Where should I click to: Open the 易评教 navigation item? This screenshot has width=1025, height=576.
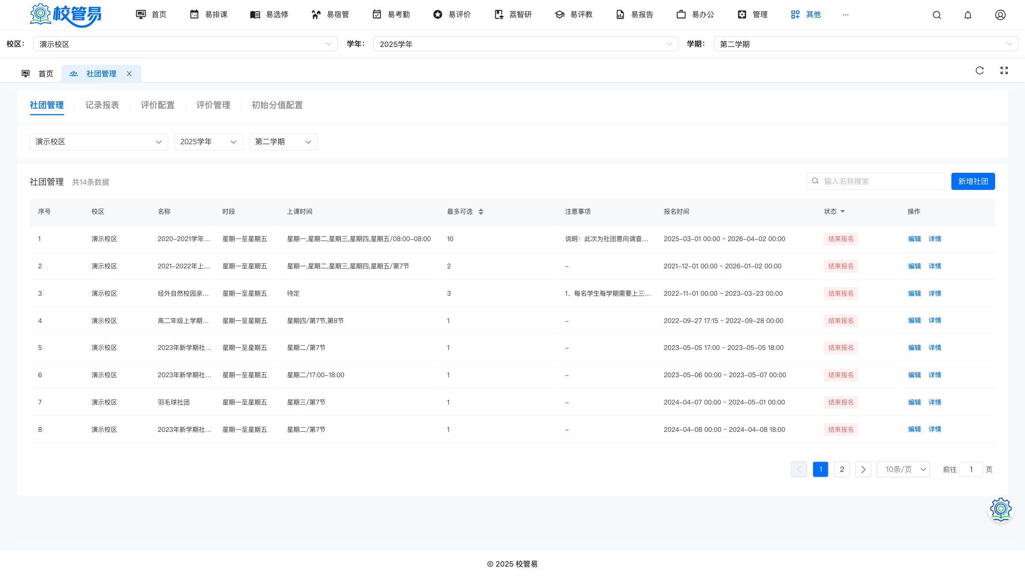[x=574, y=15]
